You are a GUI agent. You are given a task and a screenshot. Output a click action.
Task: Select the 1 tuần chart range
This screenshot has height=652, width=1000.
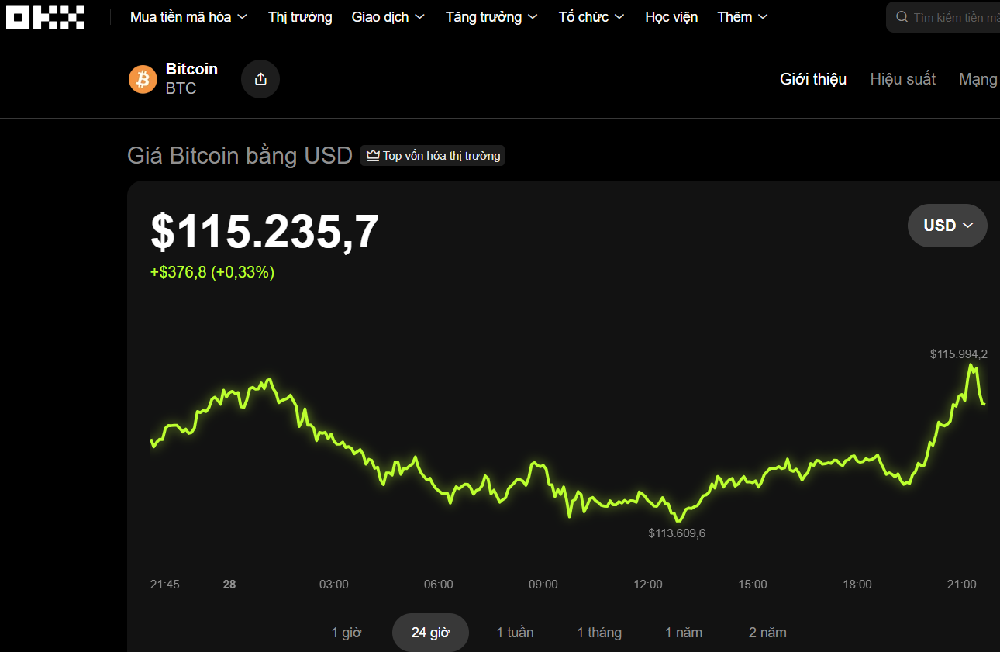point(515,633)
